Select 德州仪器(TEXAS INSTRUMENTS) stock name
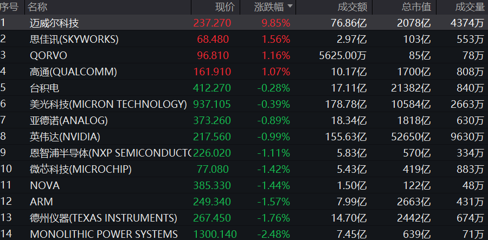Image resolution: width=488 pixels, height=240 pixels. coord(104,218)
